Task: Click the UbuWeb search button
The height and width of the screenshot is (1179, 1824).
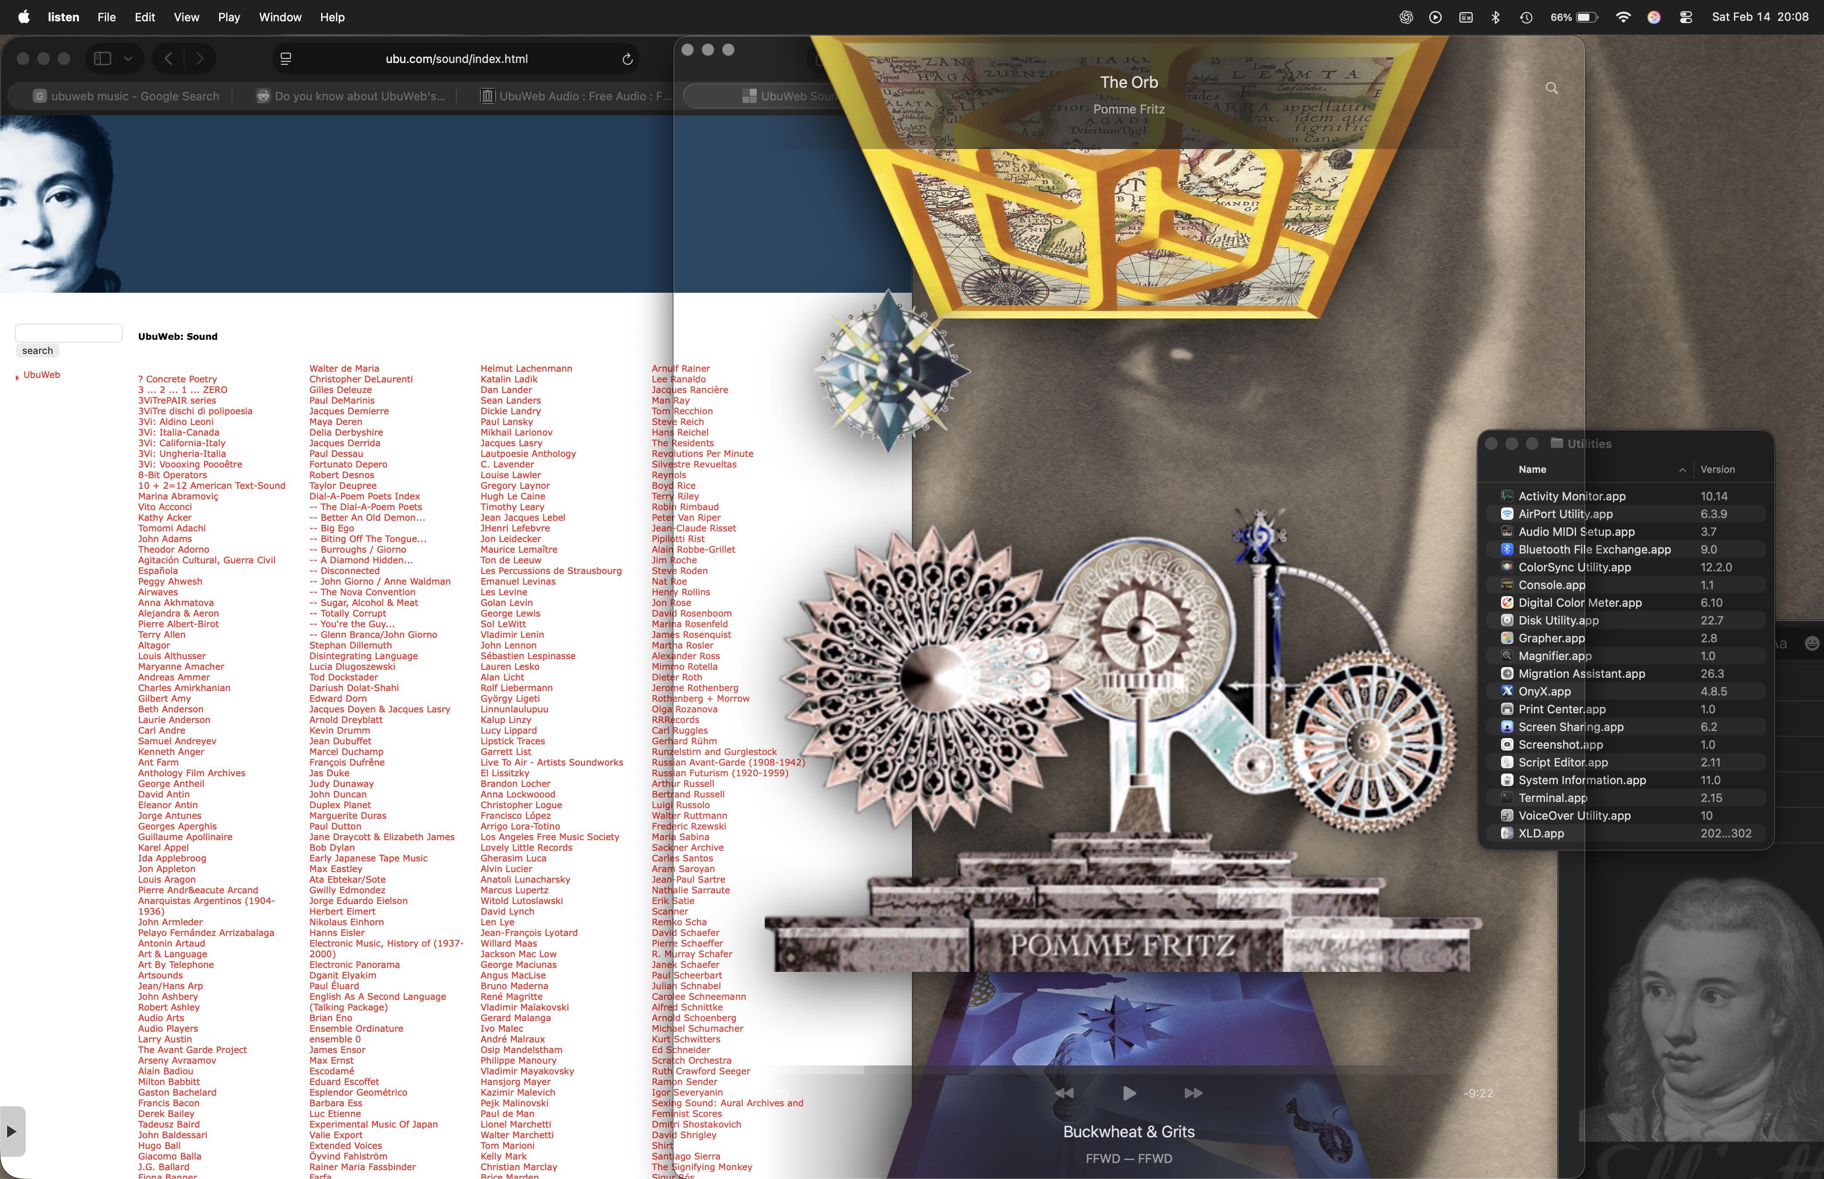Action: [x=38, y=350]
